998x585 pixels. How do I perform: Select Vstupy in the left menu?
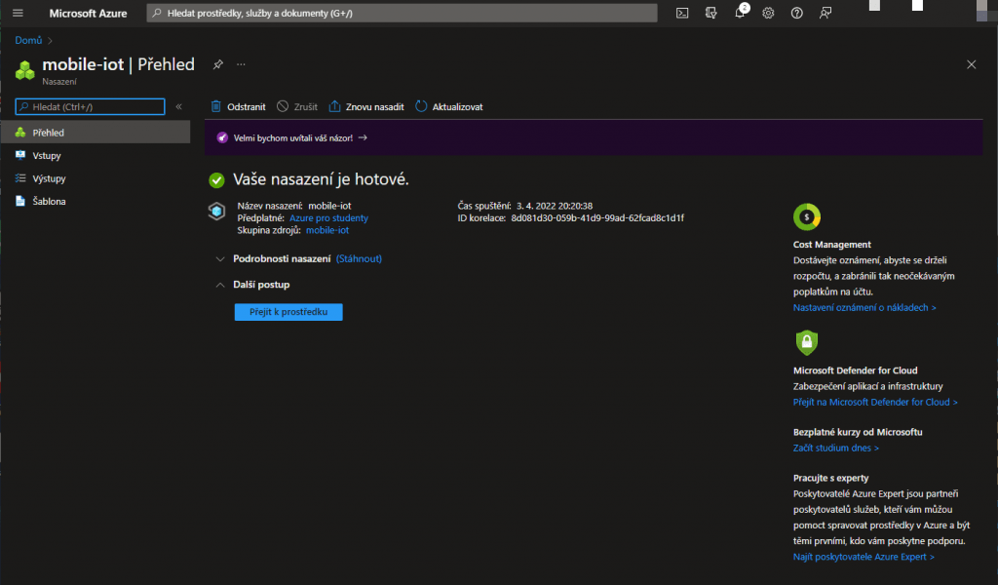pyautogui.click(x=47, y=155)
